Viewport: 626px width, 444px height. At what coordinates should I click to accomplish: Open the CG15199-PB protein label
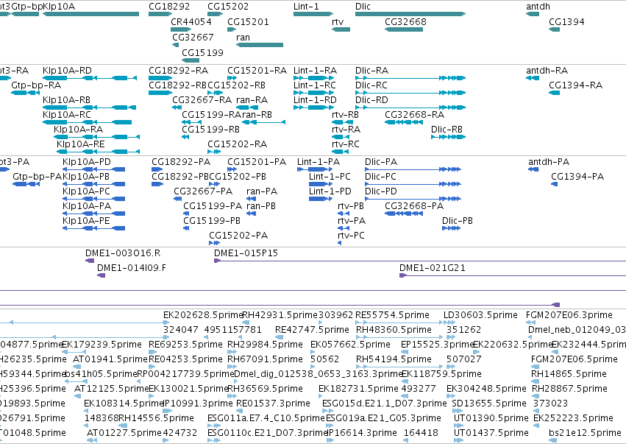point(212,221)
